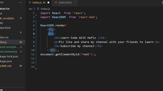Click the Subscribe my channel heading text

pos(77,46)
